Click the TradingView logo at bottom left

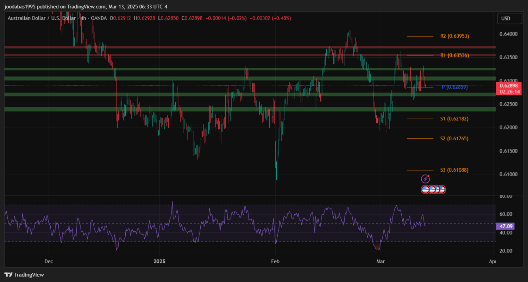24,275
